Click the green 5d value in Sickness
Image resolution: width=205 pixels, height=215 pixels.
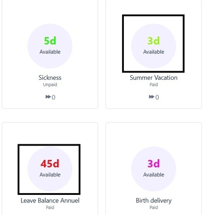click(50, 41)
